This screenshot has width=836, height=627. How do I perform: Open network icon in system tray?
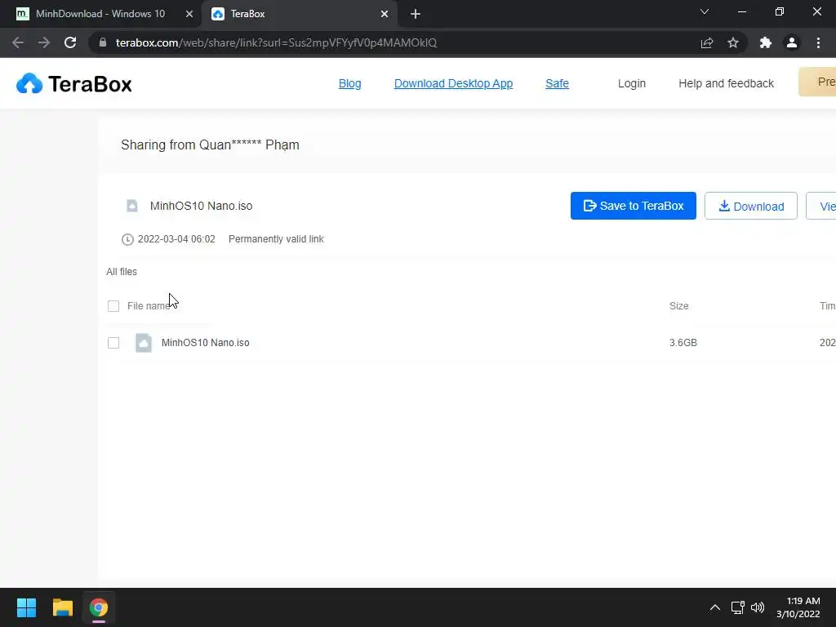(737, 607)
